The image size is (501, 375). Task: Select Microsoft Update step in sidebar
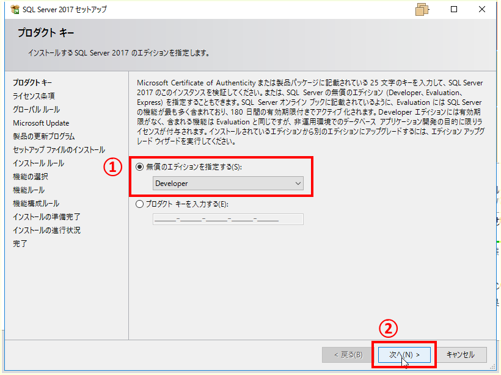click(41, 123)
